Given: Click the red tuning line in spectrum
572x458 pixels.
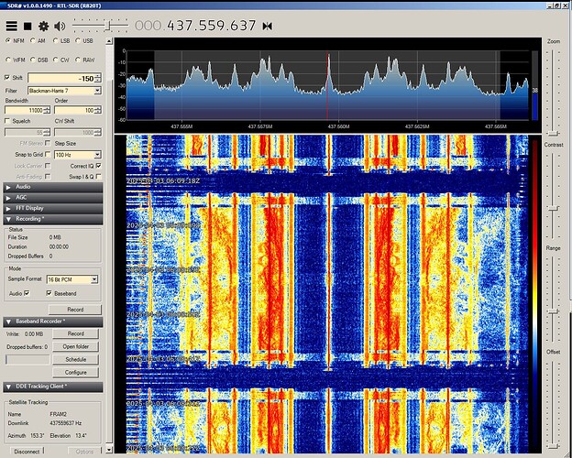Looking at the screenshot, I should tap(327, 86).
